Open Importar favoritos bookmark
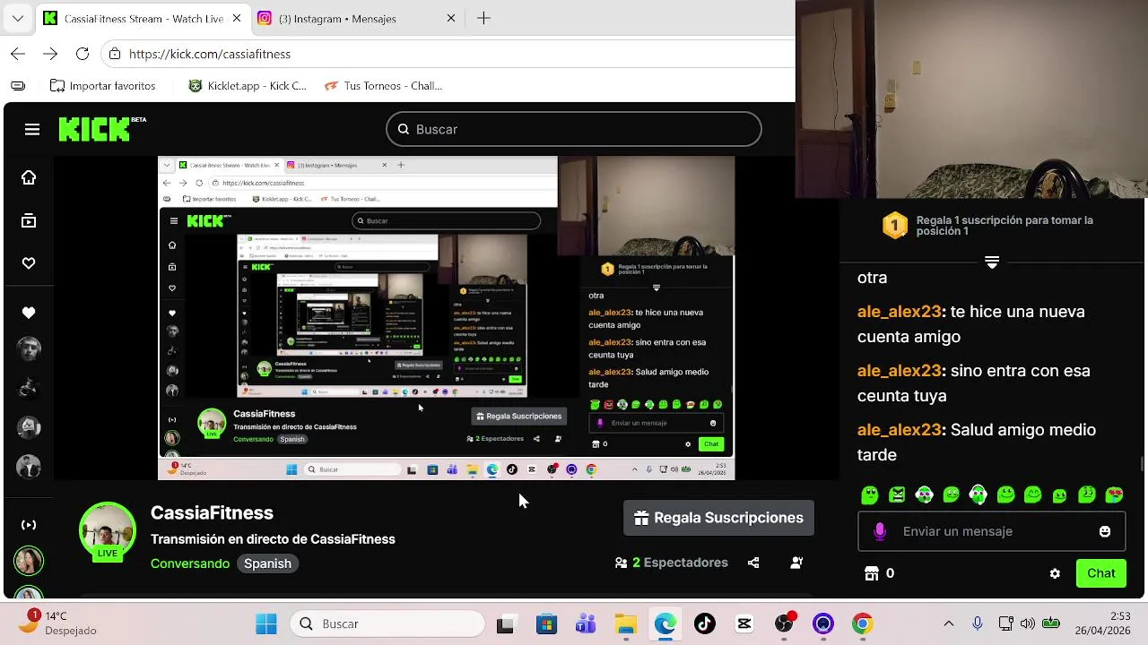 tap(102, 86)
